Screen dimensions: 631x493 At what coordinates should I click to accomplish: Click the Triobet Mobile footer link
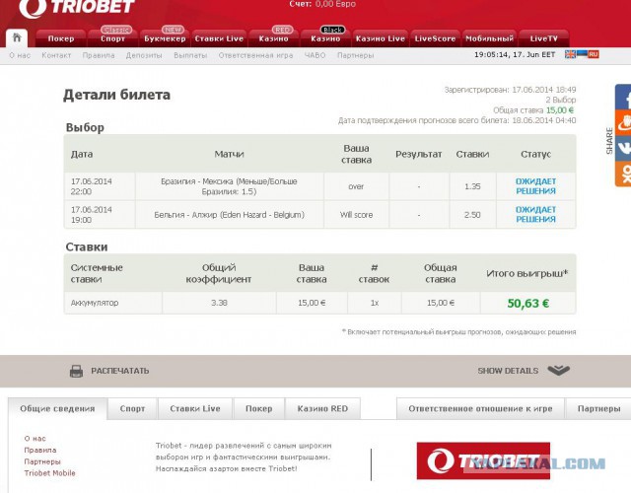click(x=49, y=473)
